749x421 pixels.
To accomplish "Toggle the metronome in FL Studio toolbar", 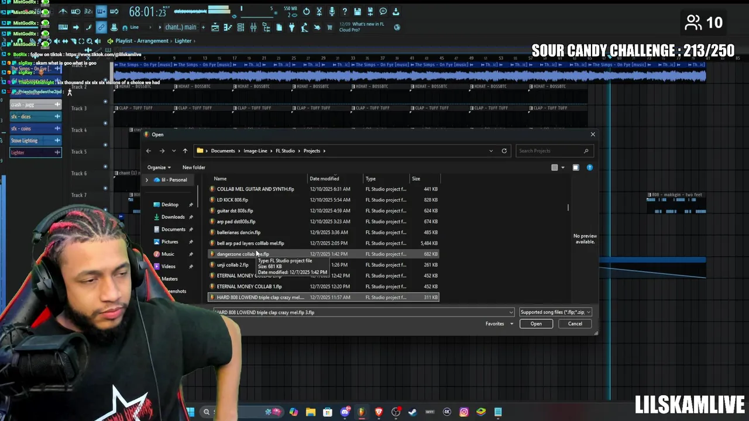I will pos(63,12).
